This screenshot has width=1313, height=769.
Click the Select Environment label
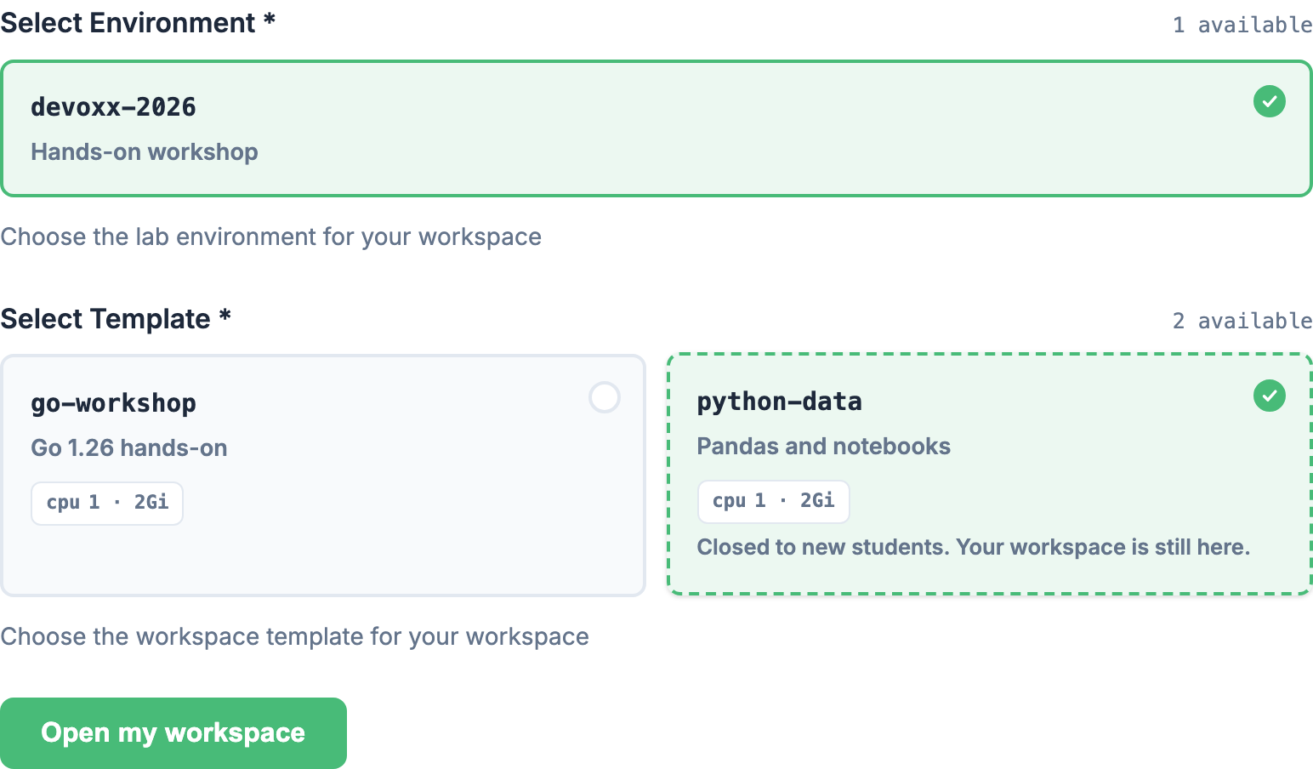tap(138, 23)
